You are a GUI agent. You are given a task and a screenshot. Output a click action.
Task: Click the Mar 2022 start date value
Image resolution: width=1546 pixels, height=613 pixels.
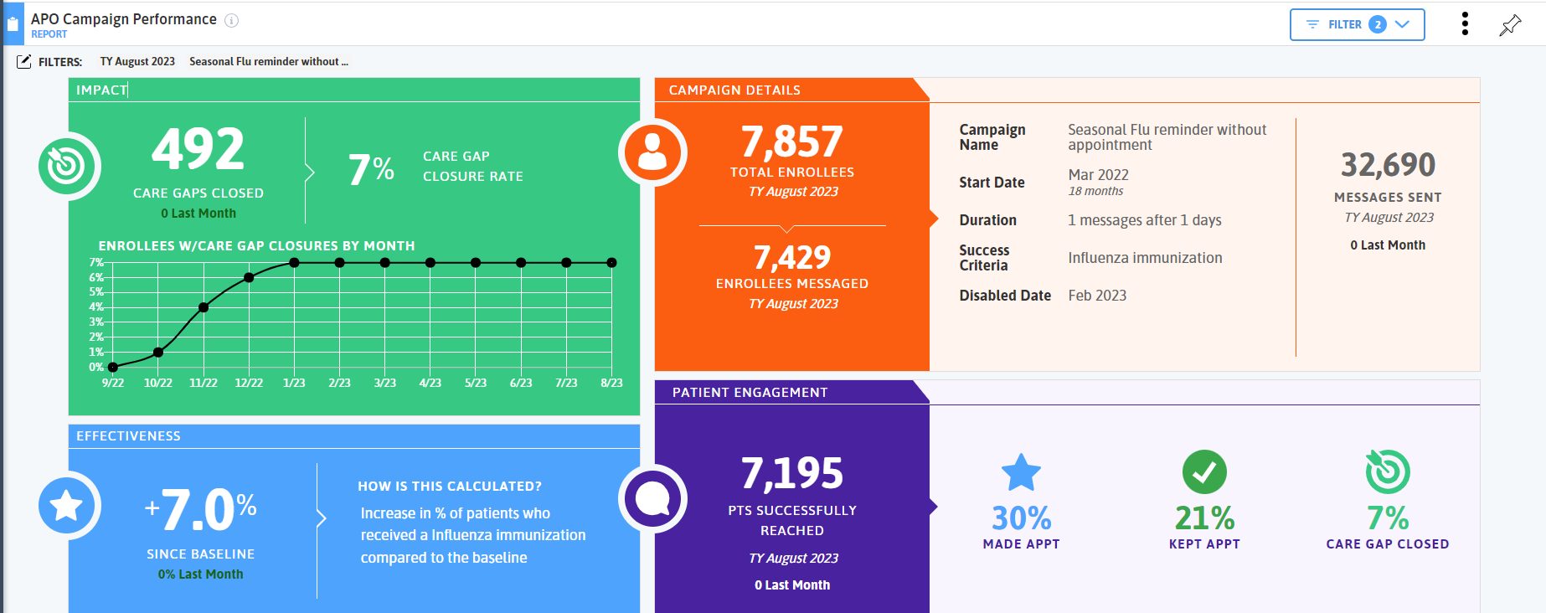1098,174
